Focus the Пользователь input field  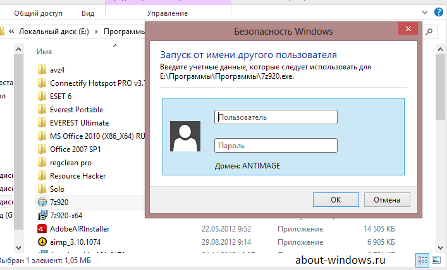276,117
